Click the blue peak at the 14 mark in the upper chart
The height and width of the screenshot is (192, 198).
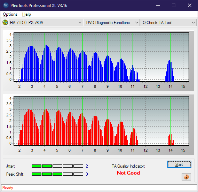pyautogui.click(x=169, y=71)
